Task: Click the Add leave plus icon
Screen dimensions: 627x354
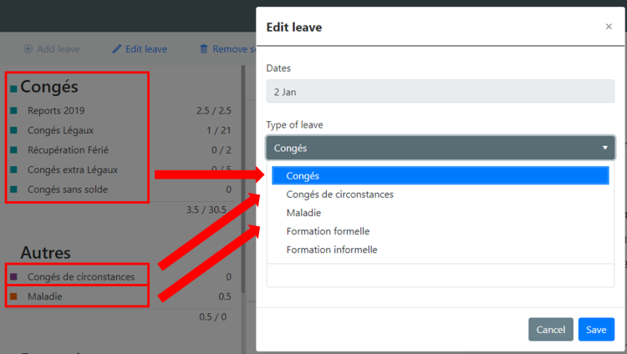Action: click(x=28, y=49)
